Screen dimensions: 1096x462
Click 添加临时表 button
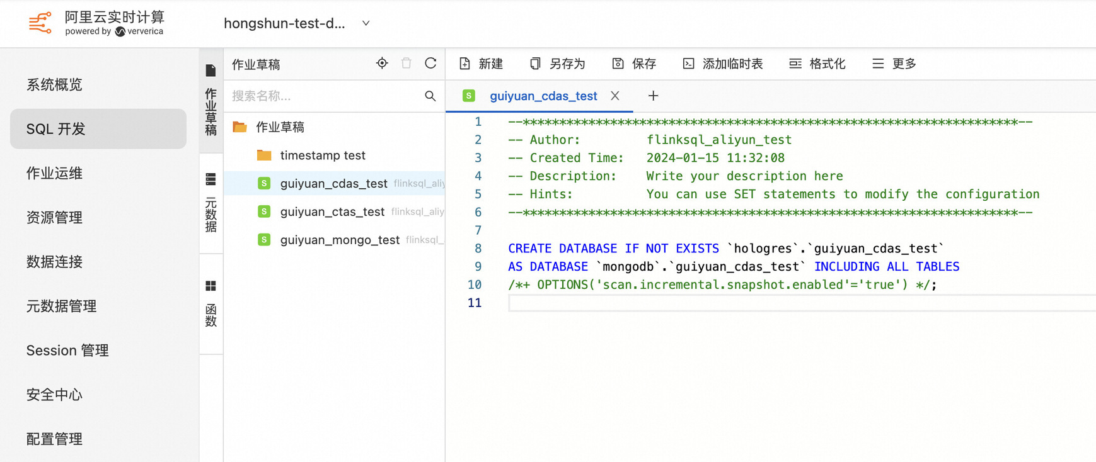point(723,64)
